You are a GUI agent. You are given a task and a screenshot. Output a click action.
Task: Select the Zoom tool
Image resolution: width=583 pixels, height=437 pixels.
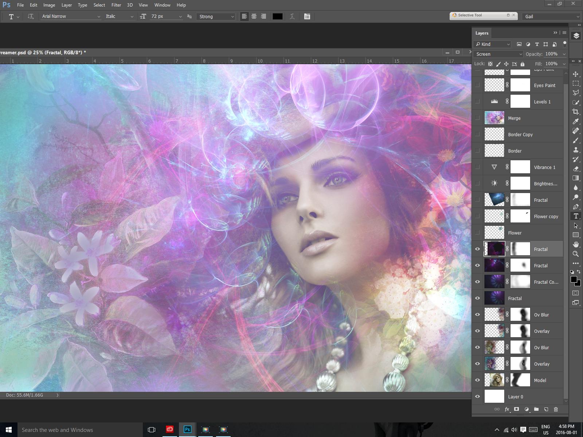(576, 254)
